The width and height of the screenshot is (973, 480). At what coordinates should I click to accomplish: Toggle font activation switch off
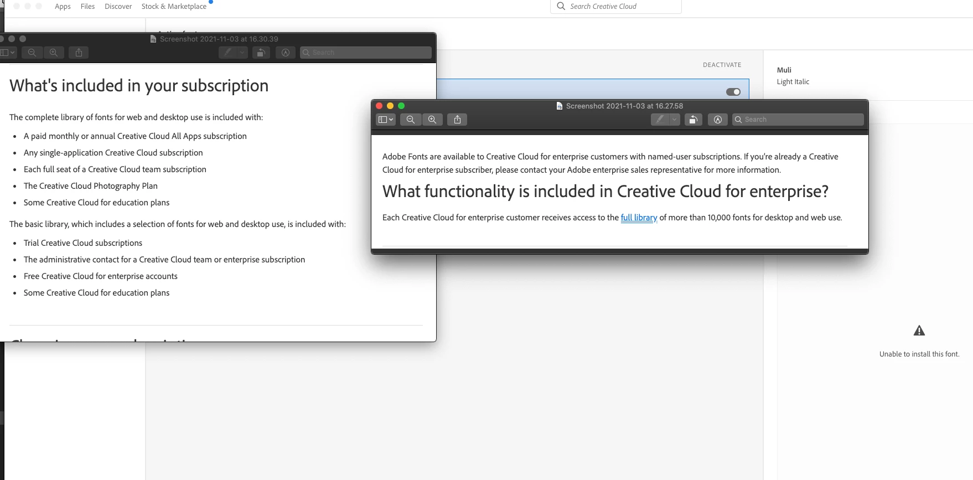(733, 92)
